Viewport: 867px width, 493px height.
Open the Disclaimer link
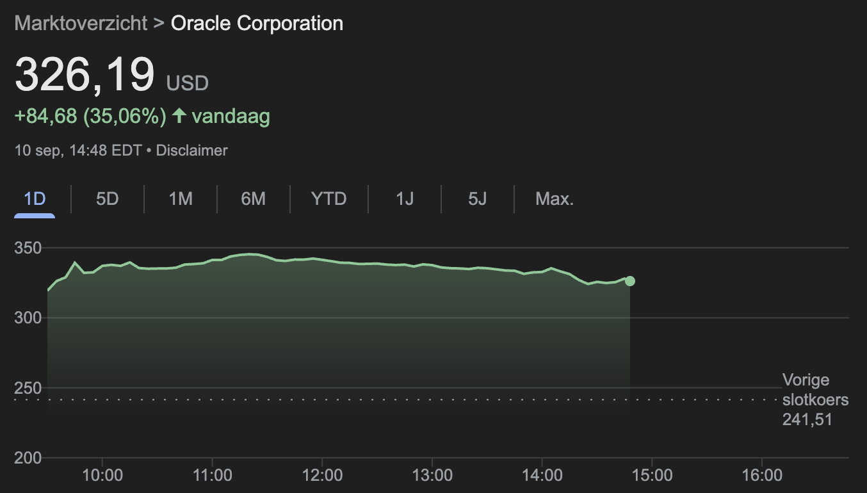click(192, 150)
